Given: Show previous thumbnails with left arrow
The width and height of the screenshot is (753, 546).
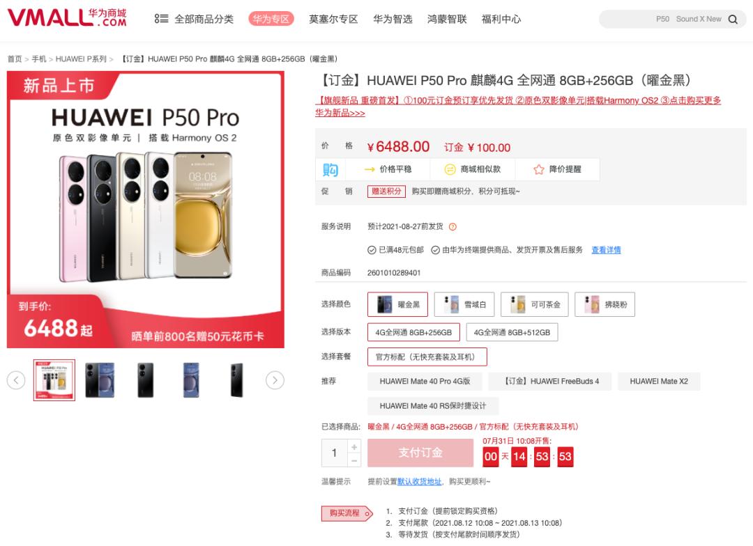Looking at the screenshot, I should (16, 380).
